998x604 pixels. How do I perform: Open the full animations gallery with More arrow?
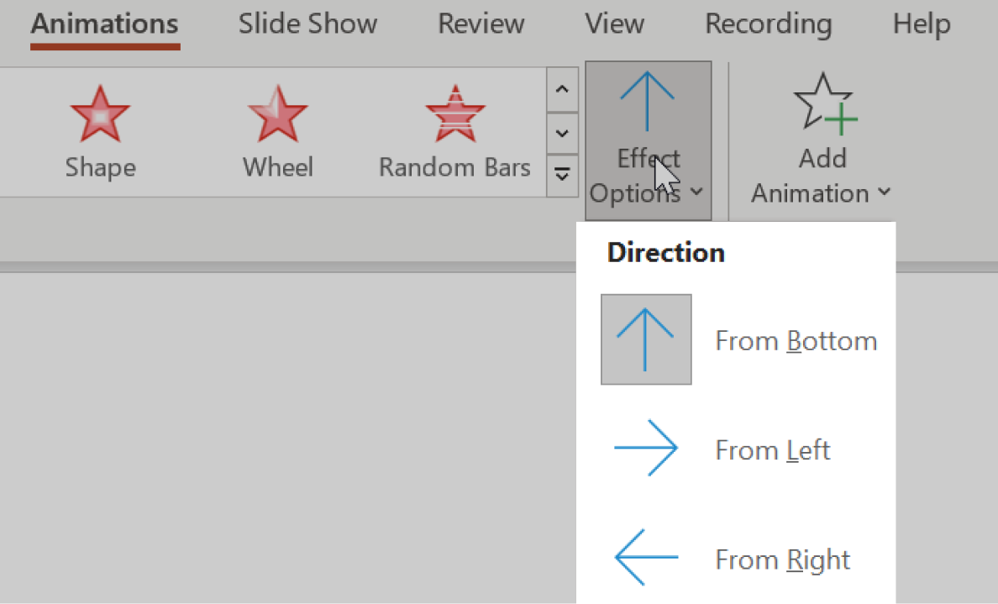pos(562,175)
